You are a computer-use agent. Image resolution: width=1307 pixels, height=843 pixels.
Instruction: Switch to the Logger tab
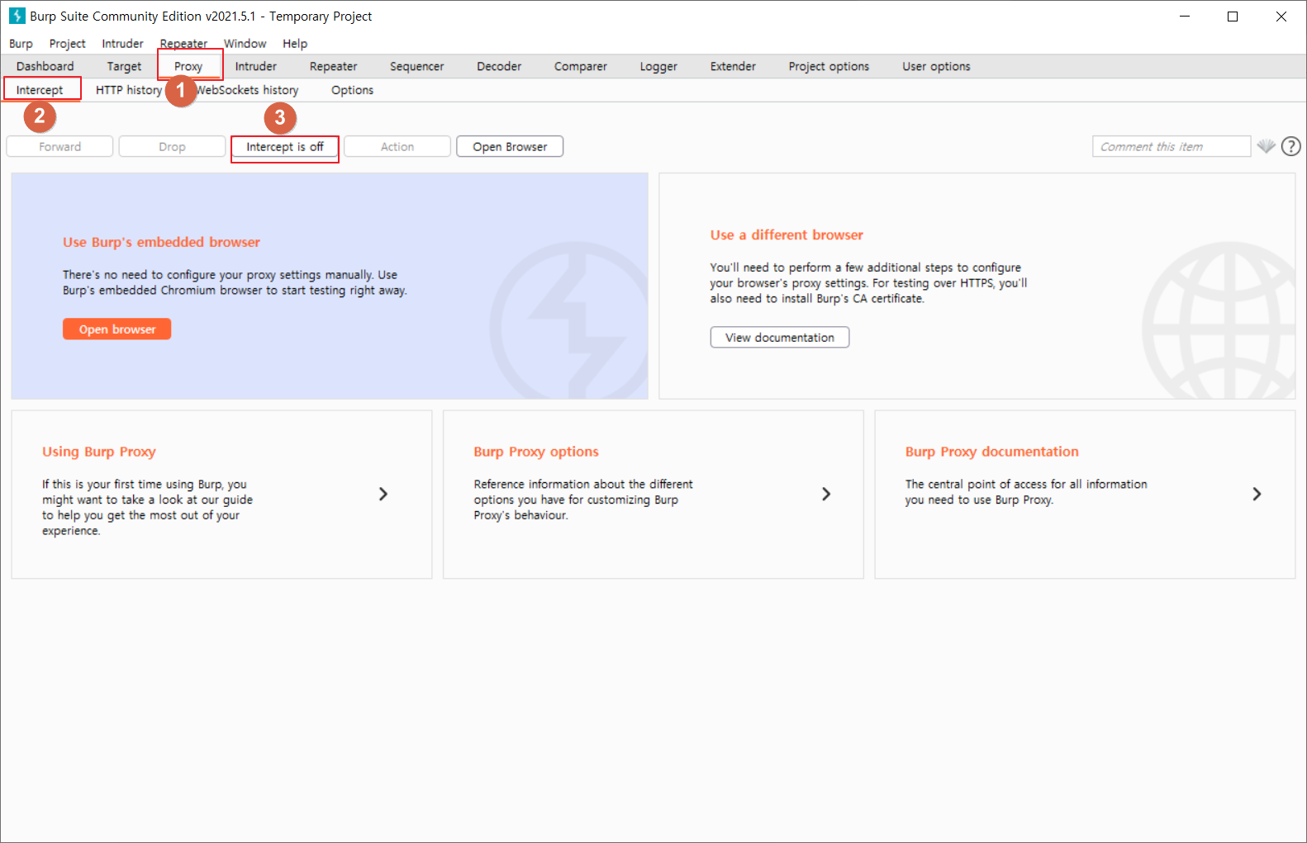pyautogui.click(x=658, y=66)
